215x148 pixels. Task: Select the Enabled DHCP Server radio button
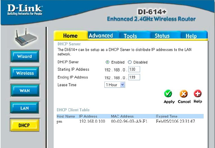(107, 62)
